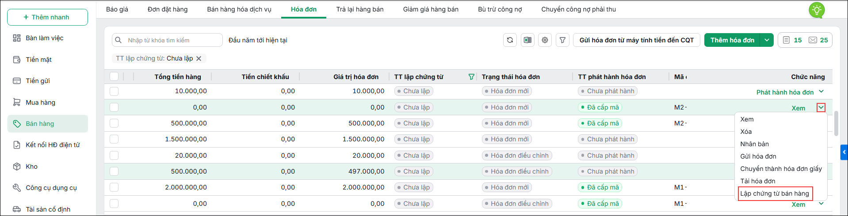Switch to Bán hàng hóa dịch vụ tab
The width and height of the screenshot is (848, 216).
coord(239,9)
